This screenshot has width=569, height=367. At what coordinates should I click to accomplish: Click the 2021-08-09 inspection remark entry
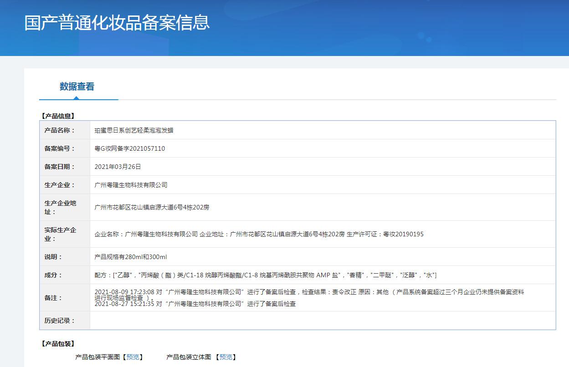pyautogui.click(x=309, y=292)
